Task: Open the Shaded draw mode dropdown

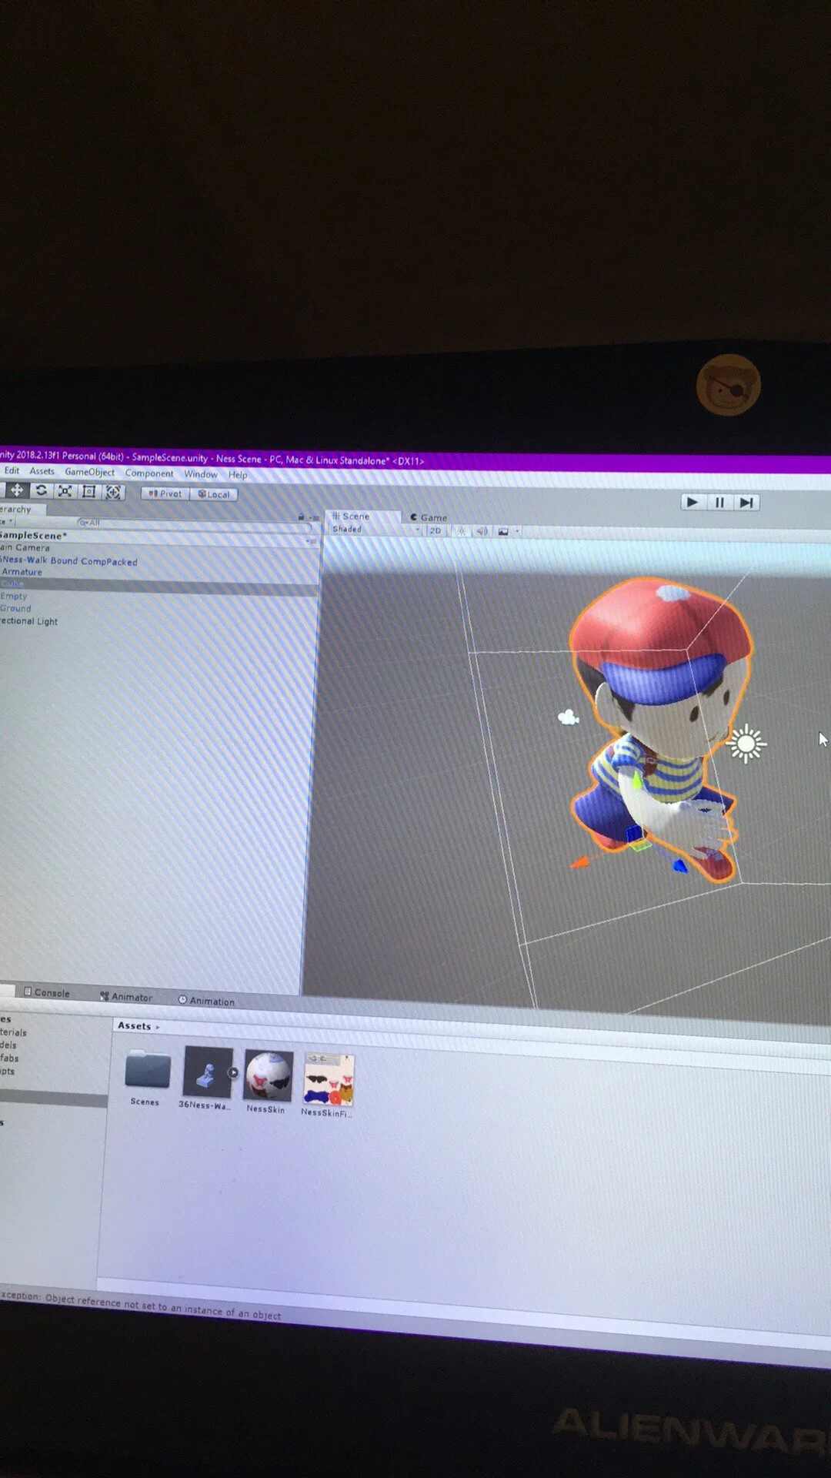Action: pos(375,530)
